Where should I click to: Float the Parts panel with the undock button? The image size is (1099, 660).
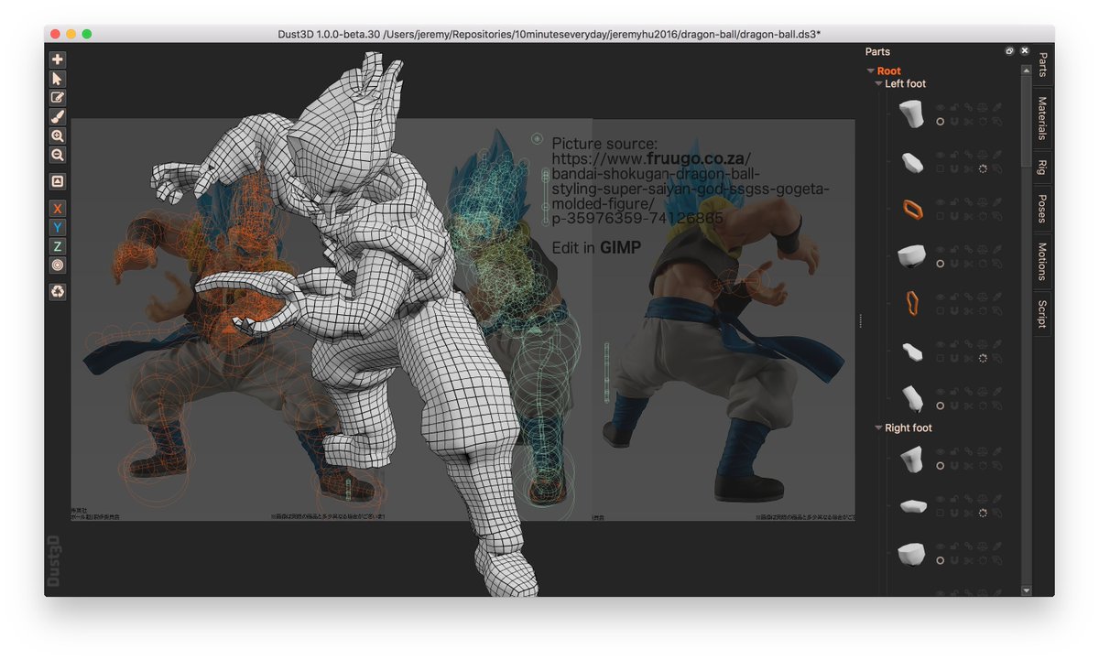coord(1010,51)
